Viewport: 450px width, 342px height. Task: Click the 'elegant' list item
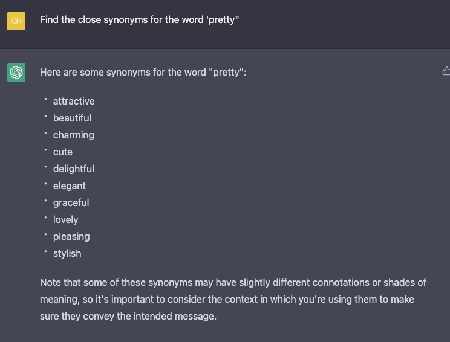[x=70, y=186]
